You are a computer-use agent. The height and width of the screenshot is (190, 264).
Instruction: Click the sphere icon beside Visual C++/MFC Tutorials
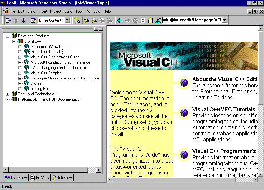pyautogui.click(x=184, y=113)
